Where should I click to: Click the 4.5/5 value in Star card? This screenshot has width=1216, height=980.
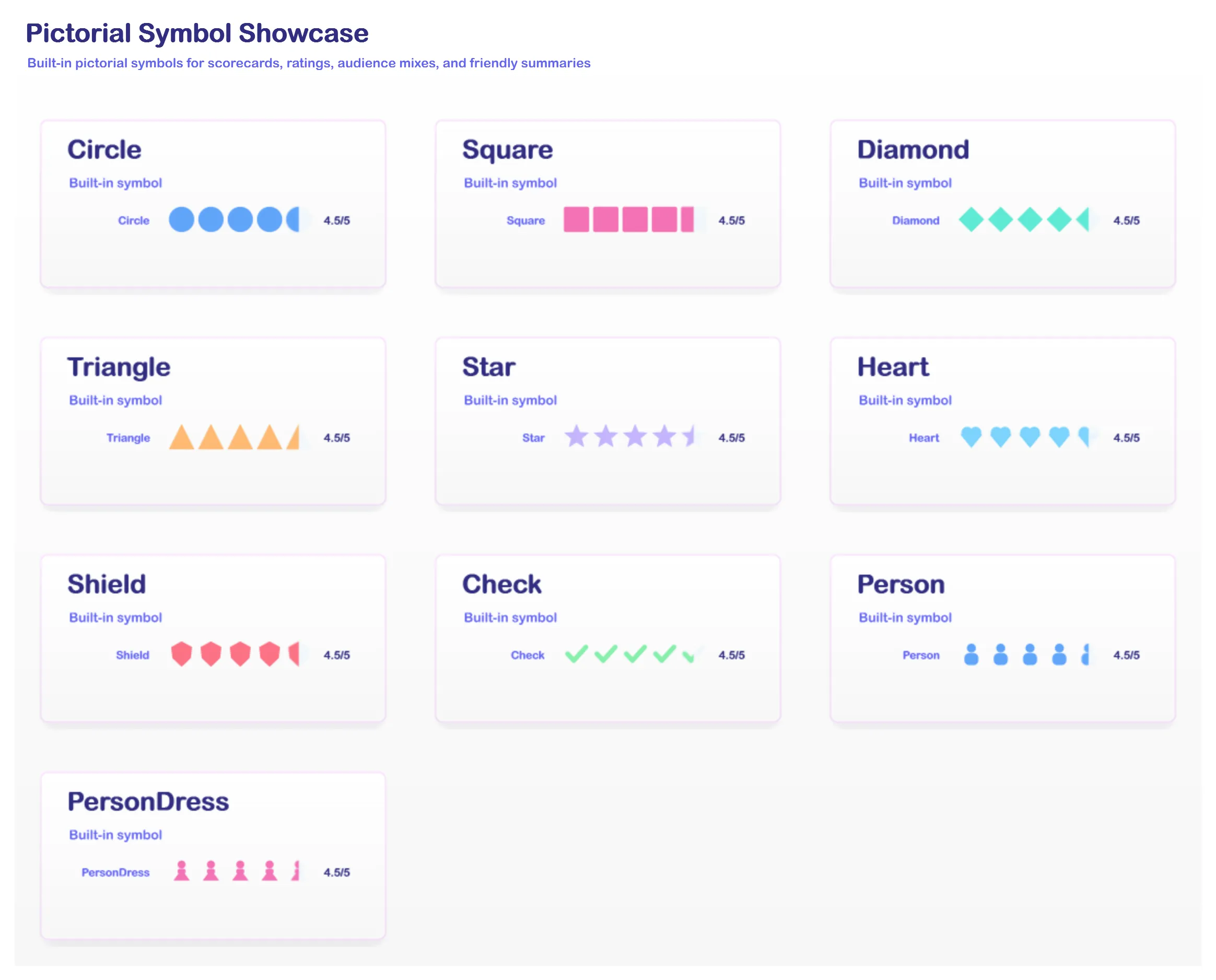coord(731,438)
